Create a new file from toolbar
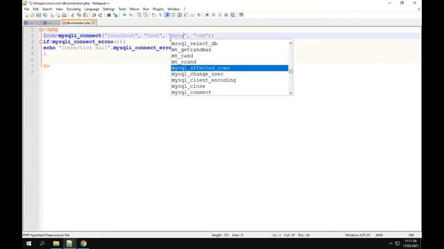The height and width of the screenshot is (249, 444). coord(26,15)
